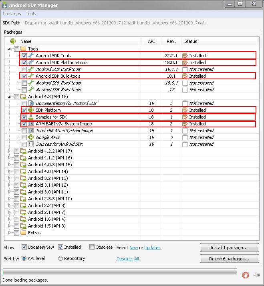Click the wrench icon beside Android SDK Tools

31,55
